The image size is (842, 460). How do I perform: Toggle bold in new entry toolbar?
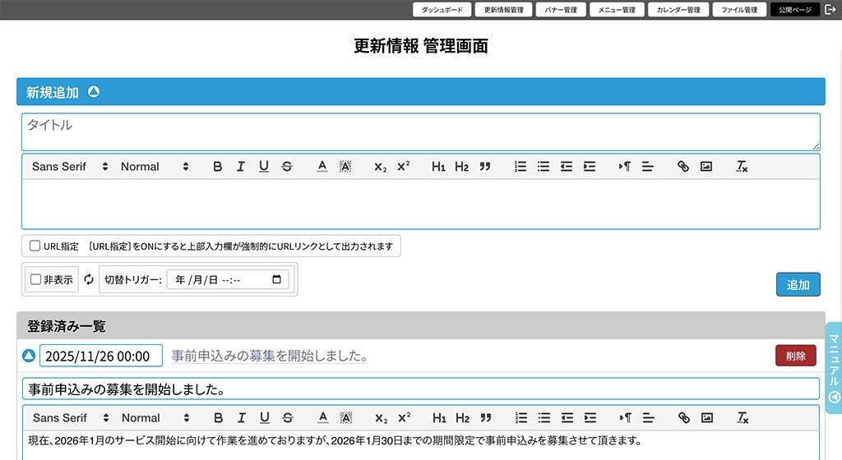coord(217,167)
